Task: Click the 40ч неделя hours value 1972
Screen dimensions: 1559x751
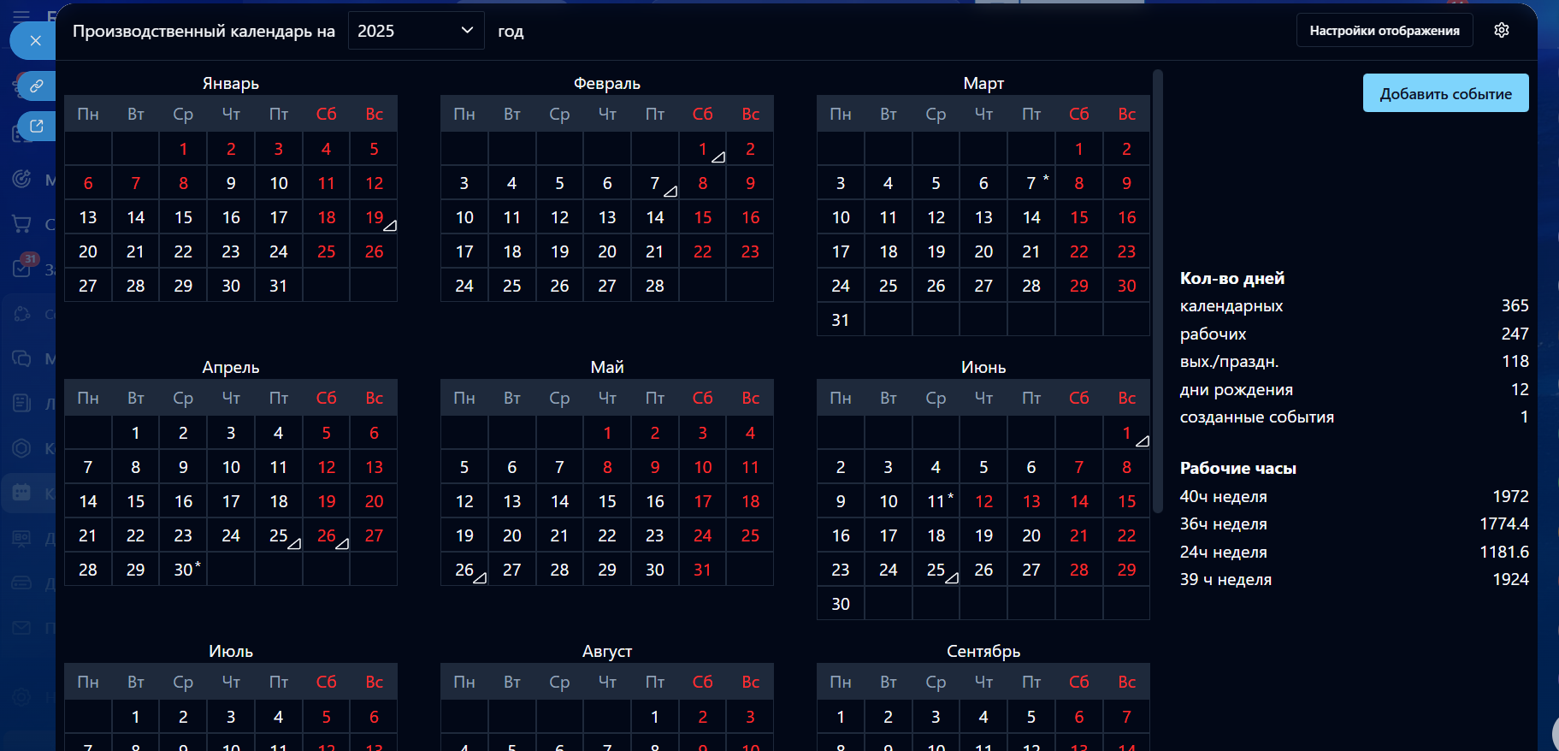Action: click(x=1510, y=496)
